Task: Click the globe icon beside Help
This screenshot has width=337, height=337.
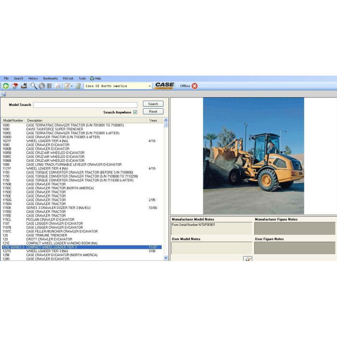Action: (92, 78)
